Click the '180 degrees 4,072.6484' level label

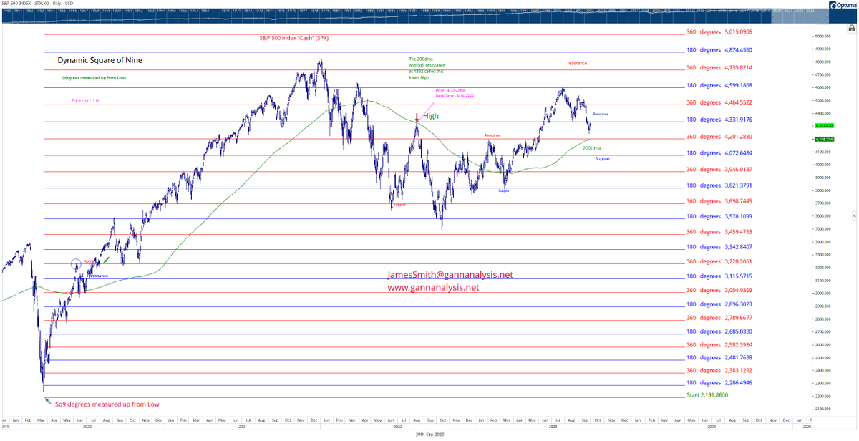[x=719, y=153]
